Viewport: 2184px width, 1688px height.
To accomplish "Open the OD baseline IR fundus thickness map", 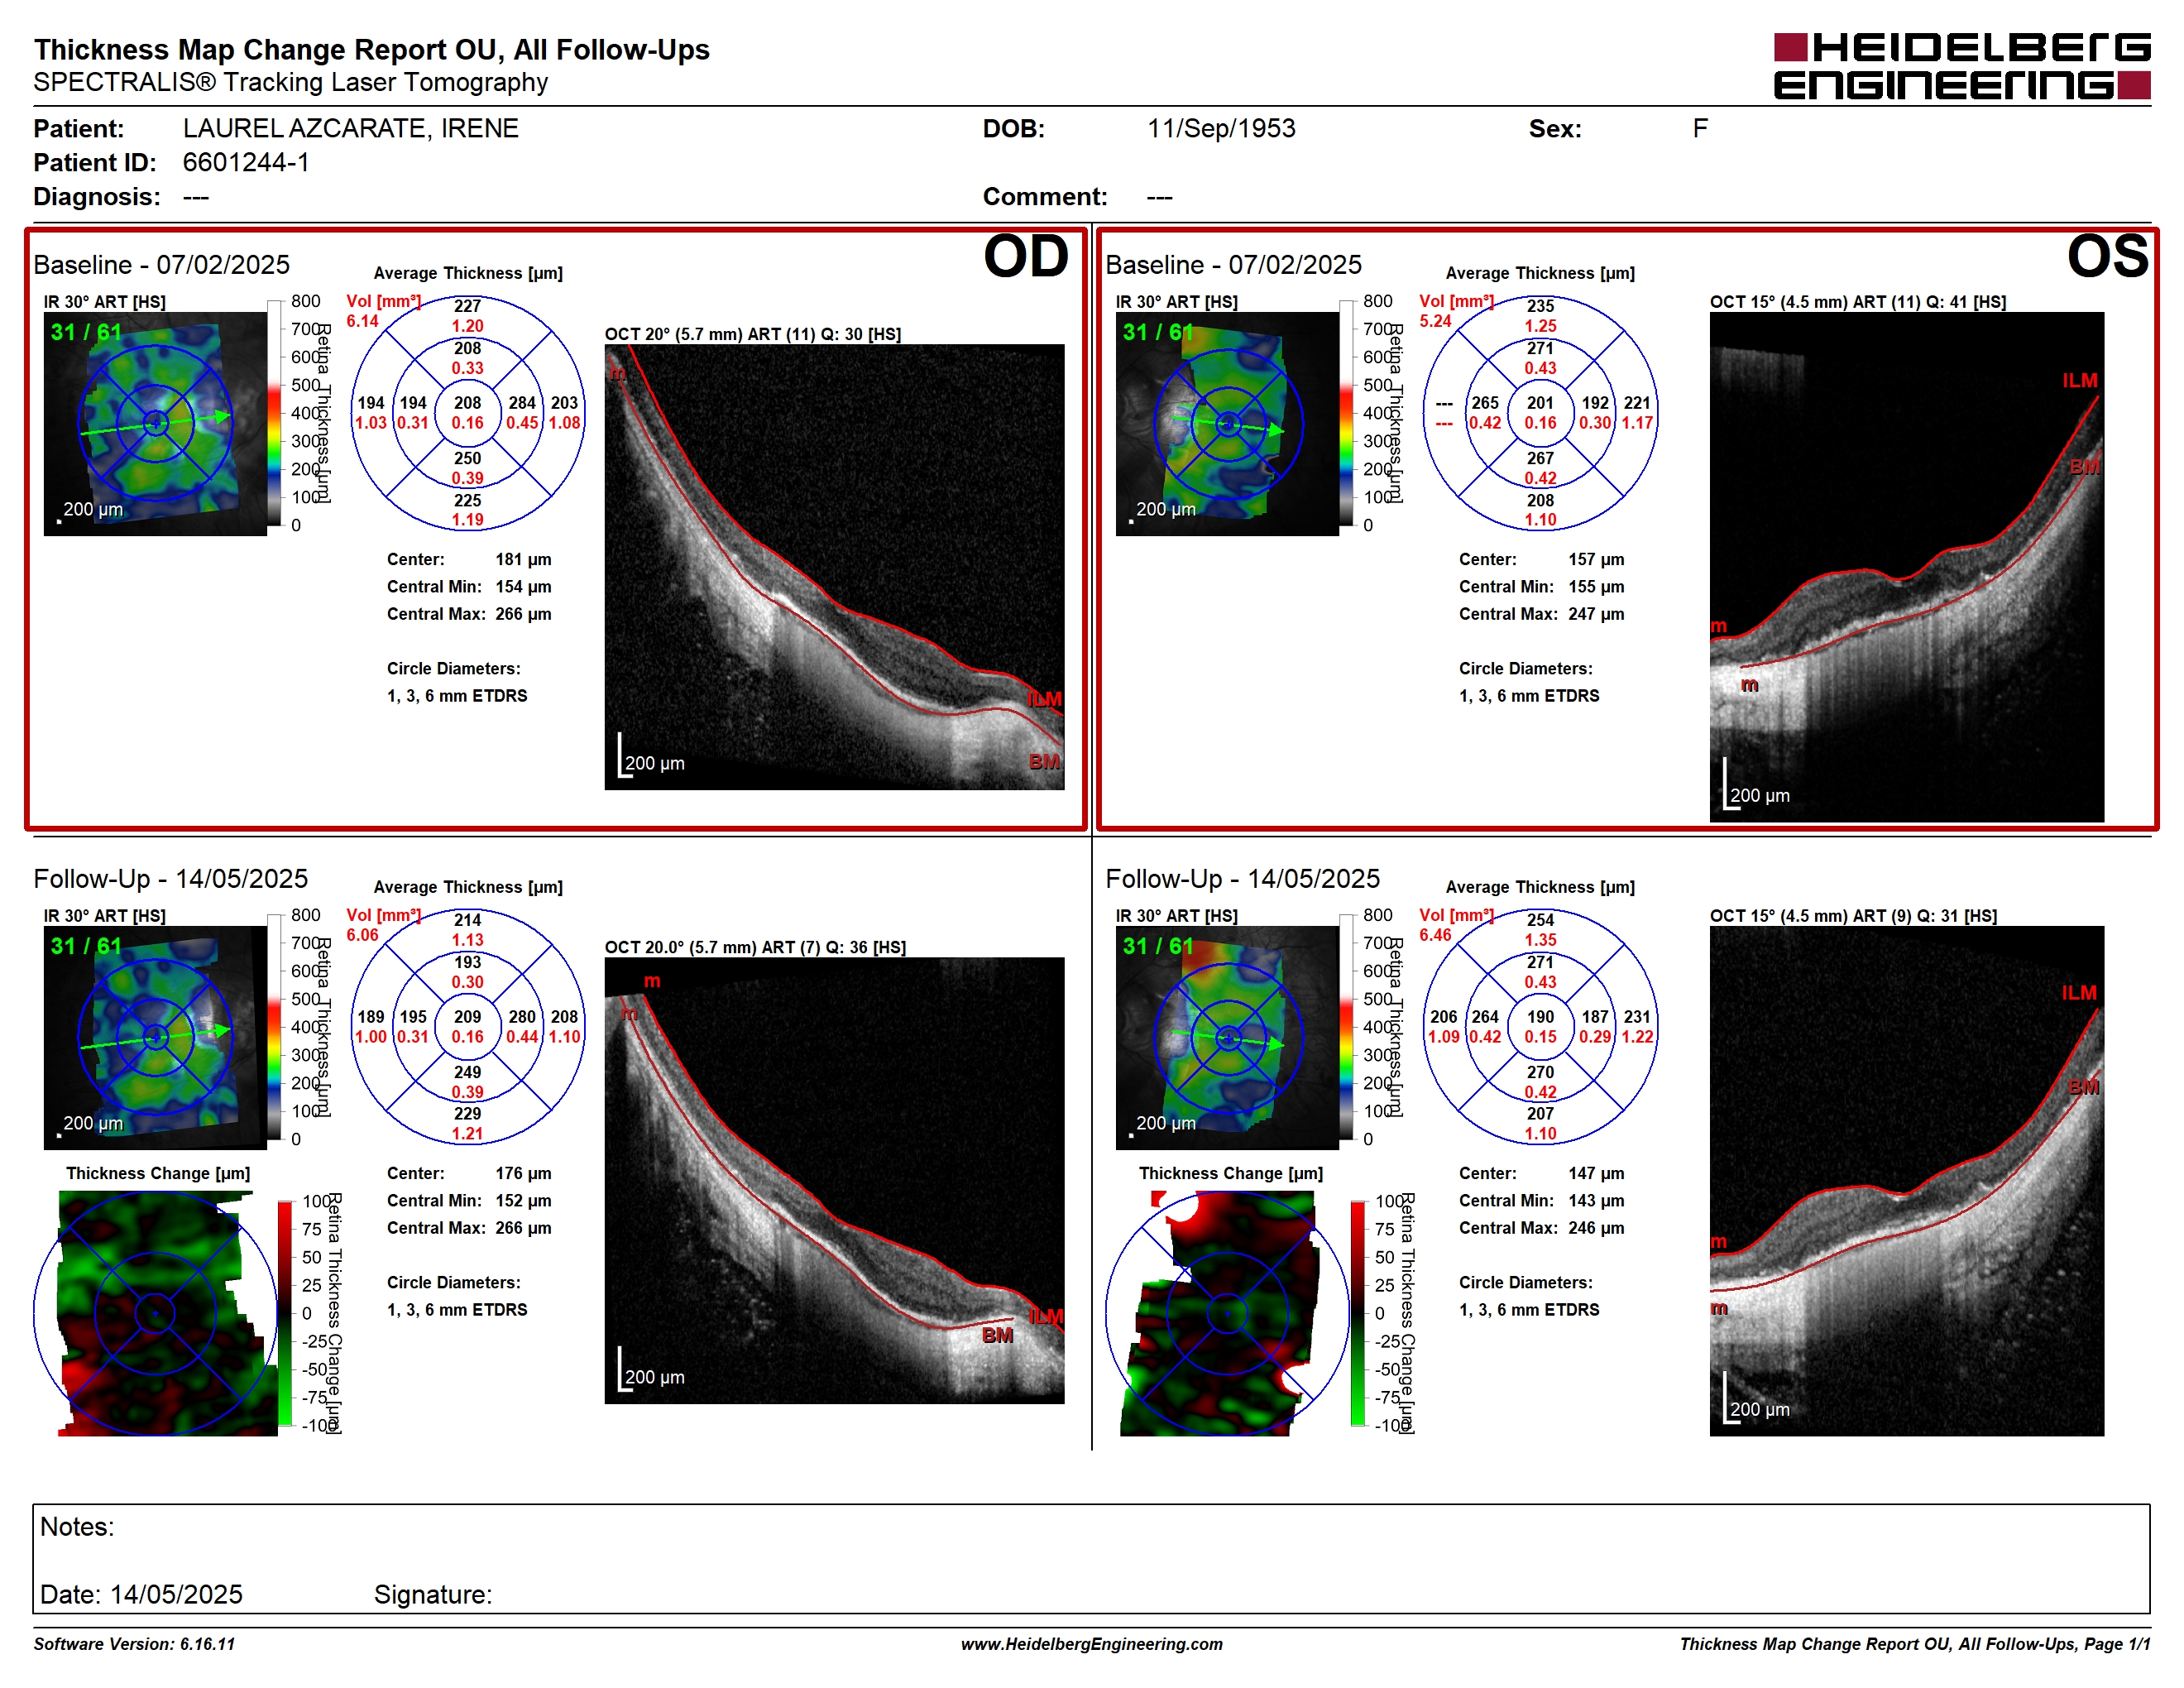I will (155, 424).
